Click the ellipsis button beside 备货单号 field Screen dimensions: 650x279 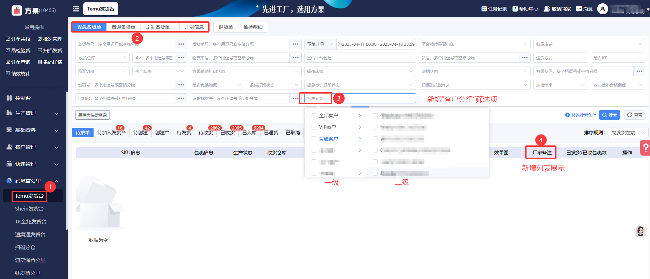[x=181, y=44]
